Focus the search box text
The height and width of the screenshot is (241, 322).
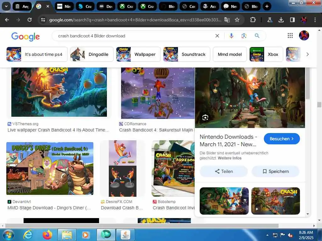92,36
